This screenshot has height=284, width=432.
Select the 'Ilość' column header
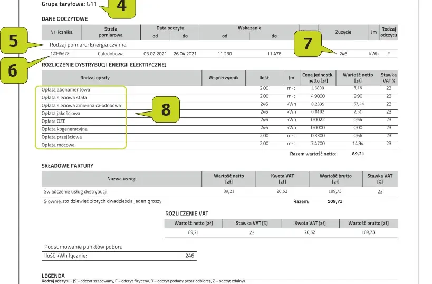click(x=264, y=78)
